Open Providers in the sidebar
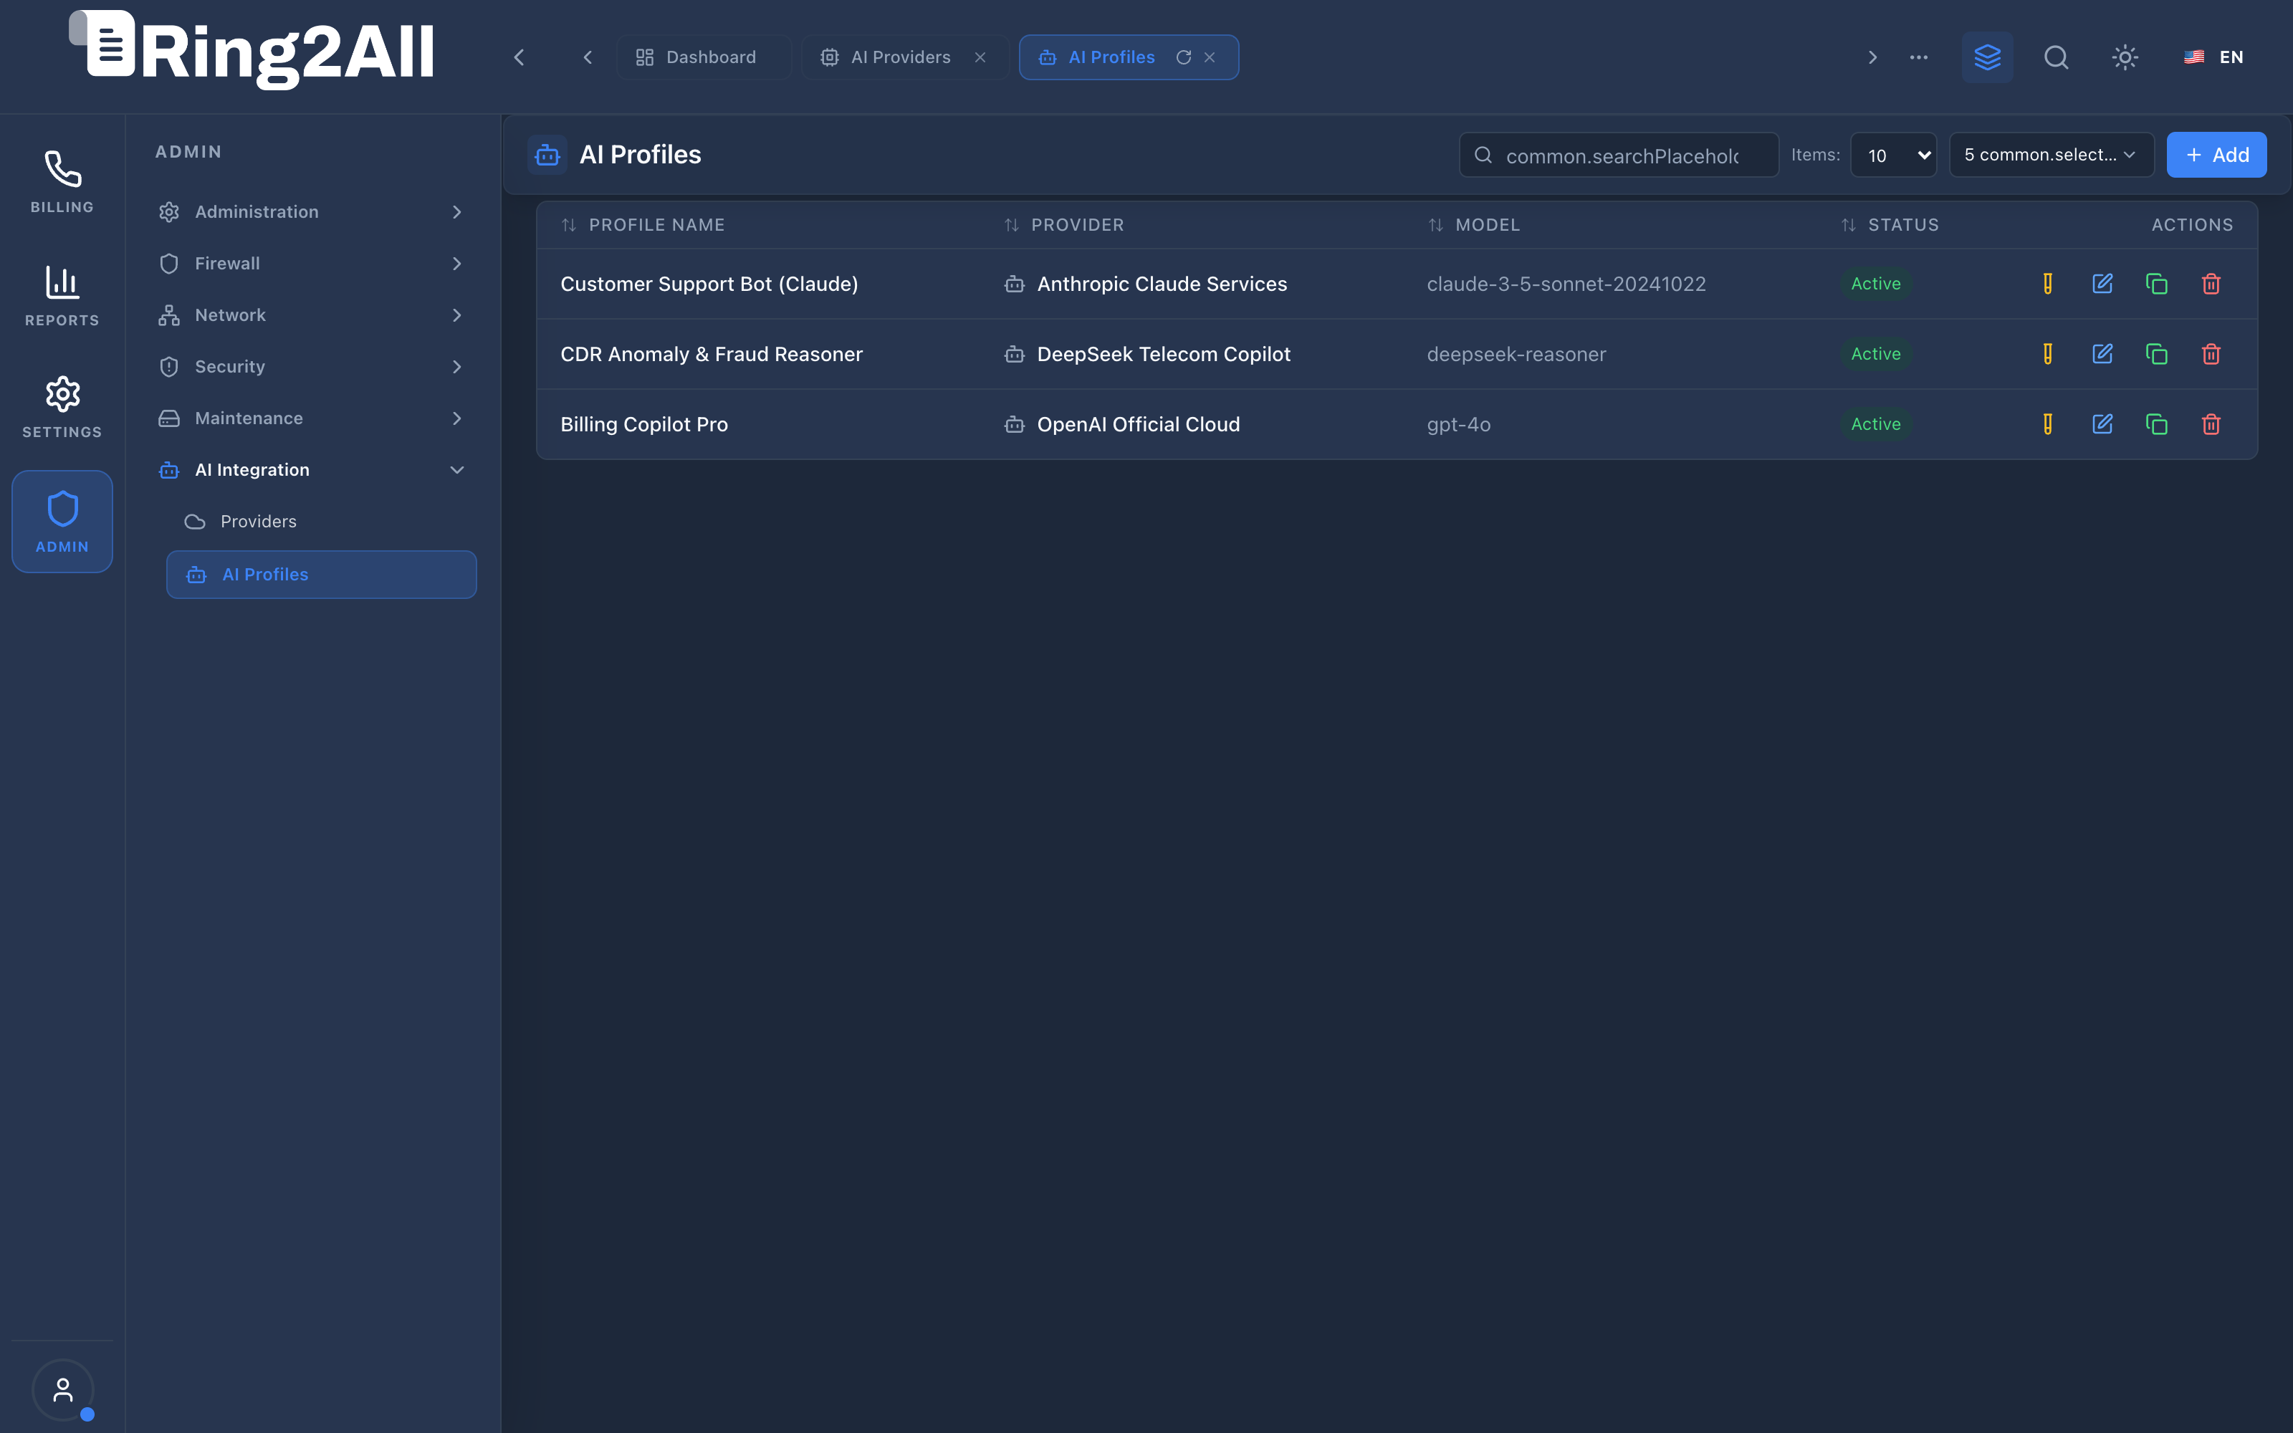This screenshot has width=2293, height=1433. [321, 522]
